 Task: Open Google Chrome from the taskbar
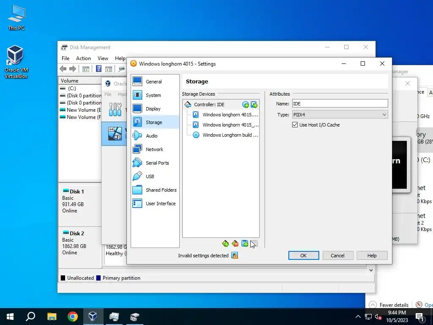click(73, 317)
